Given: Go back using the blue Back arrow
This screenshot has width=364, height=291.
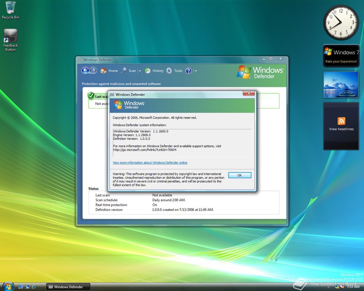Looking at the screenshot, I should click(x=85, y=70).
